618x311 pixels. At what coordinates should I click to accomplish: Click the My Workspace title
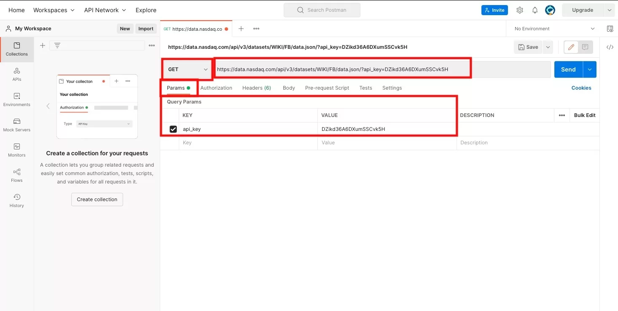tap(33, 29)
